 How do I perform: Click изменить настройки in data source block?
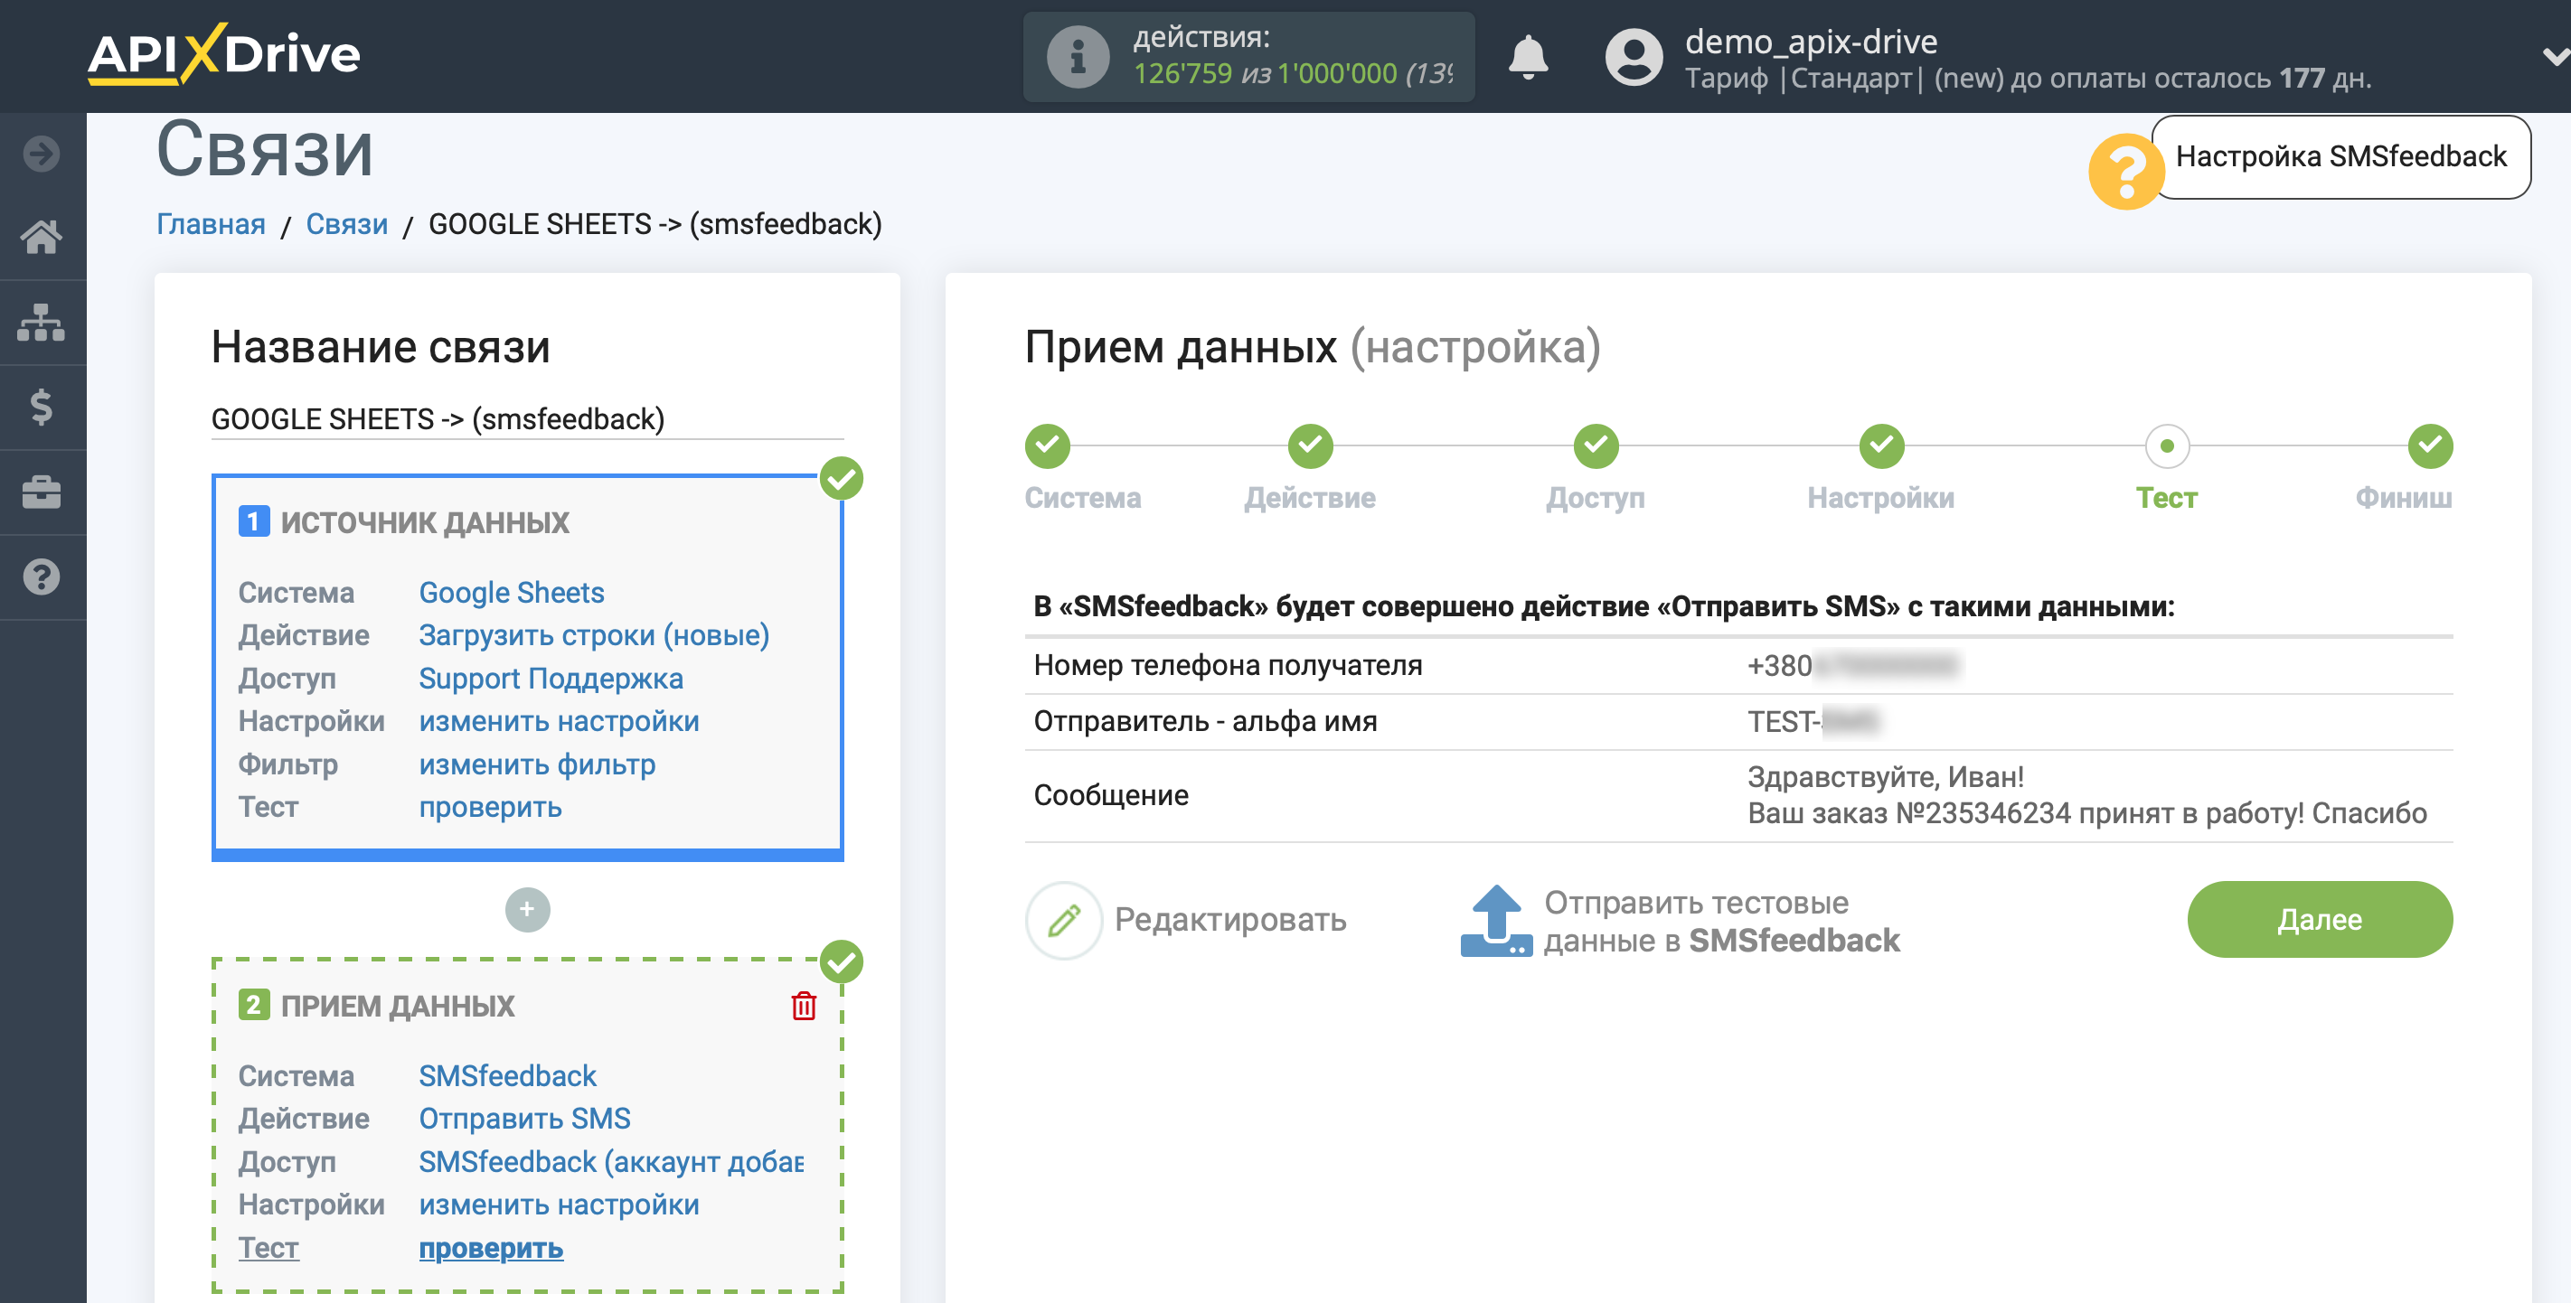click(559, 721)
